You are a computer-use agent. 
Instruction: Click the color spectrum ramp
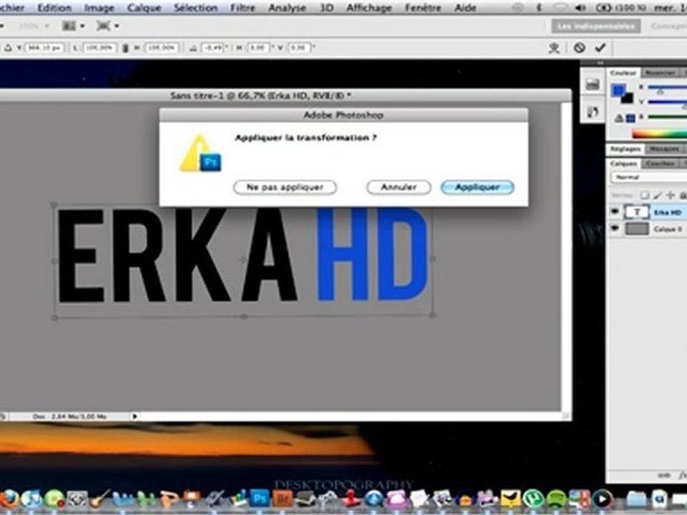(659, 134)
